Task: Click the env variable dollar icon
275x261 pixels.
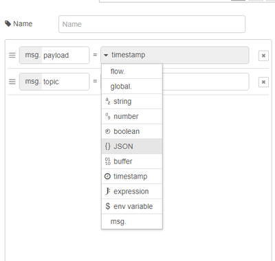Action: coord(108,206)
